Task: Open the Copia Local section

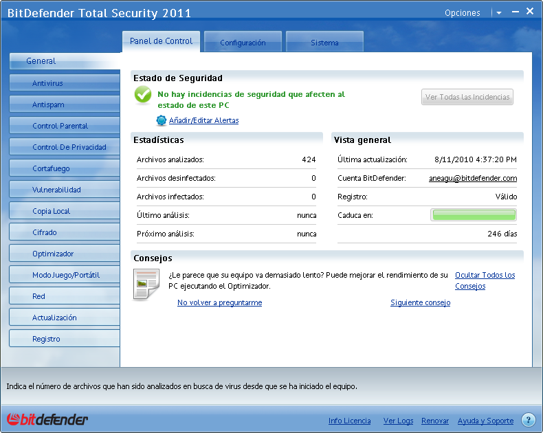Action: point(65,211)
